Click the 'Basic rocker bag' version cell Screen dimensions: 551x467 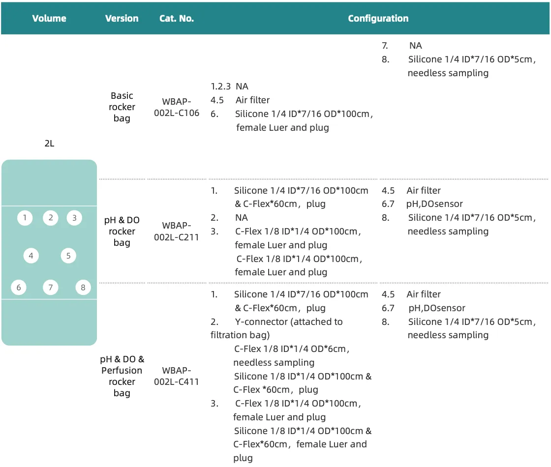(x=122, y=107)
